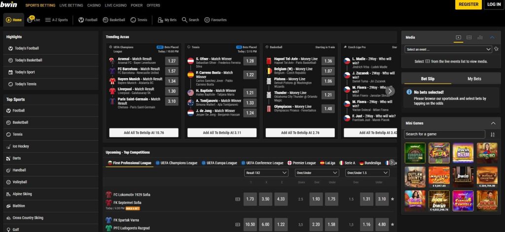Toggle Olympiacos Money Line odds 1.48
This screenshot has width=505, height=232.
(x=328, y=109)
